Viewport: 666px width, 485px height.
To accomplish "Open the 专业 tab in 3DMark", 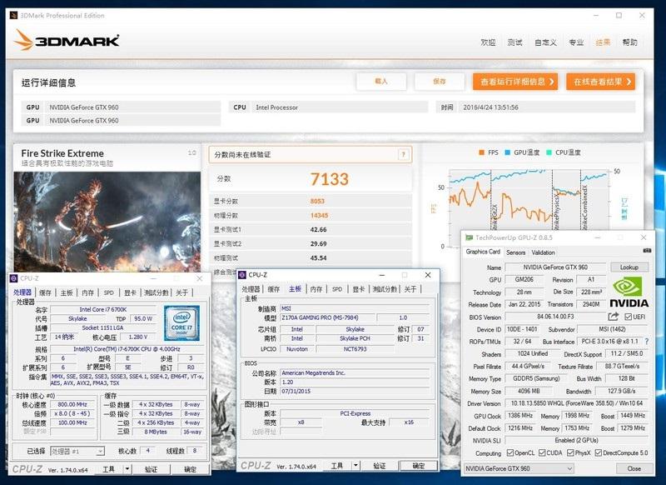I will tap(576, 42).
